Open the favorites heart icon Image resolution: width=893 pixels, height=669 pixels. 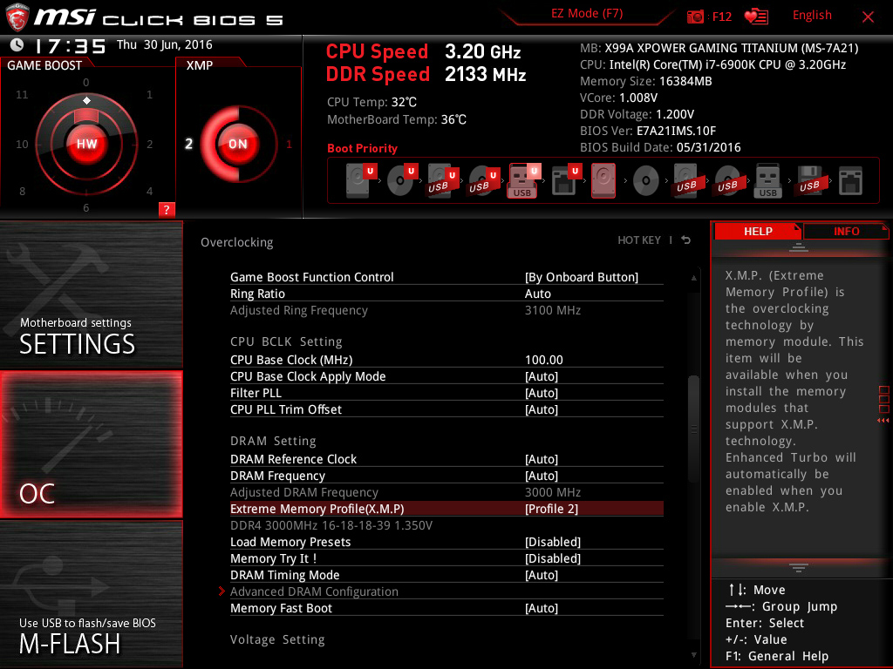click(x=756, y=17)
